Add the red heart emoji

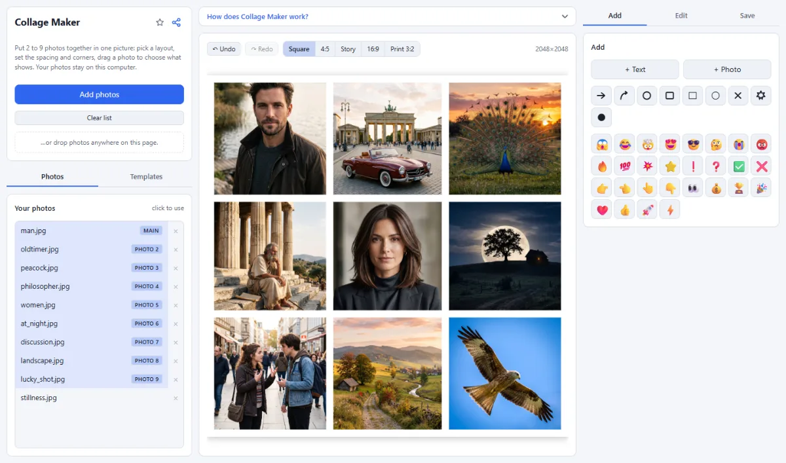point(601,210)
